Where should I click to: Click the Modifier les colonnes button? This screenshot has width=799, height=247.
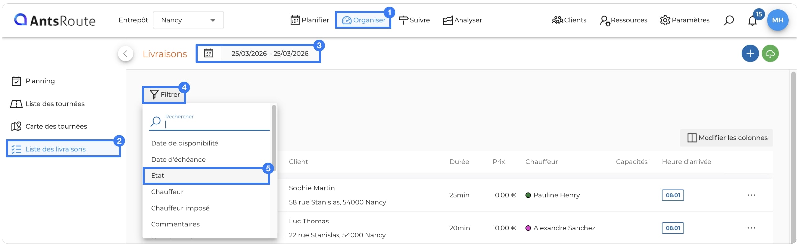(726, 138)
